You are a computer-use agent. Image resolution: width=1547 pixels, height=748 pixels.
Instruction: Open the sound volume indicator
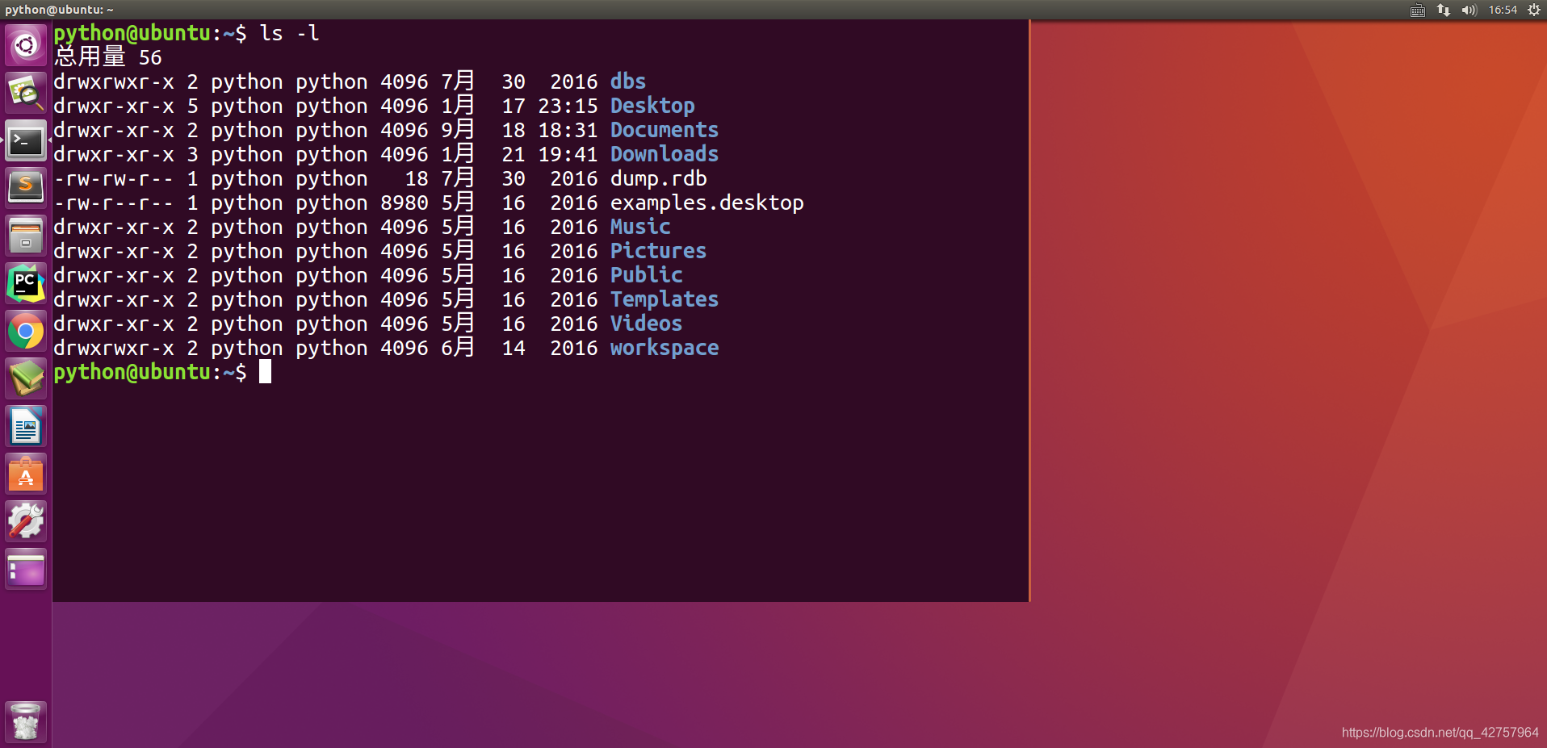pyautogui.click(x=1469, y=10)
